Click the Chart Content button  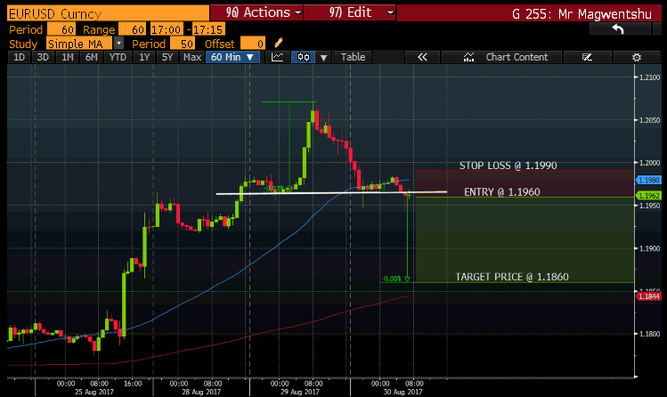[x=517, y=57]
